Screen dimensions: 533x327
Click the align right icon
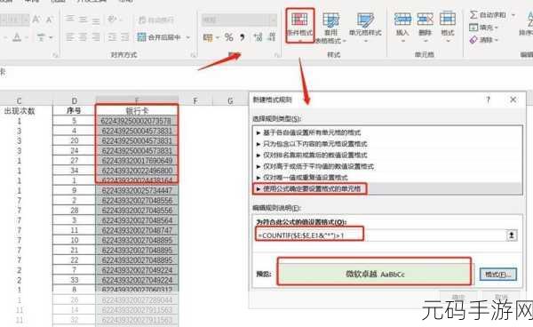(96, 36)
